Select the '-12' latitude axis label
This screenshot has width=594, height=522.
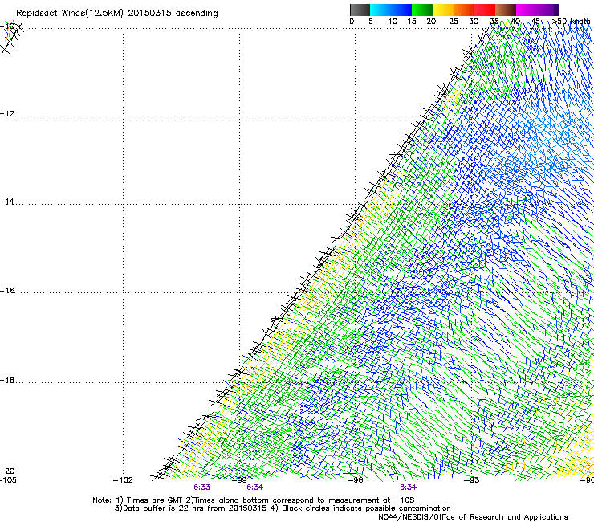pos(7,114)
